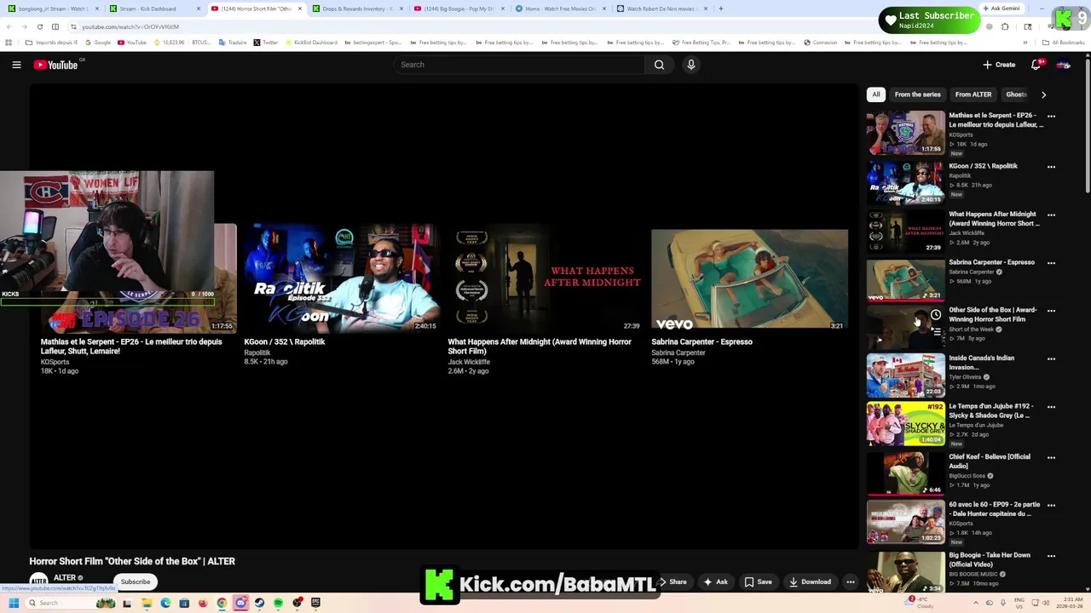Open more actions ellipsis below the video

(850, 582)
